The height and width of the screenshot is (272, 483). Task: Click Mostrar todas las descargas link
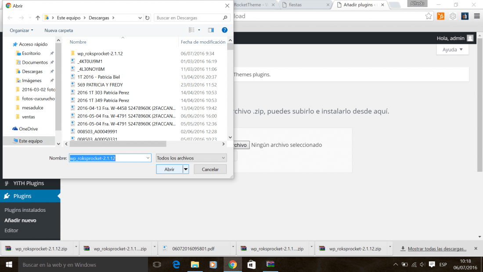tap(437, 249)
